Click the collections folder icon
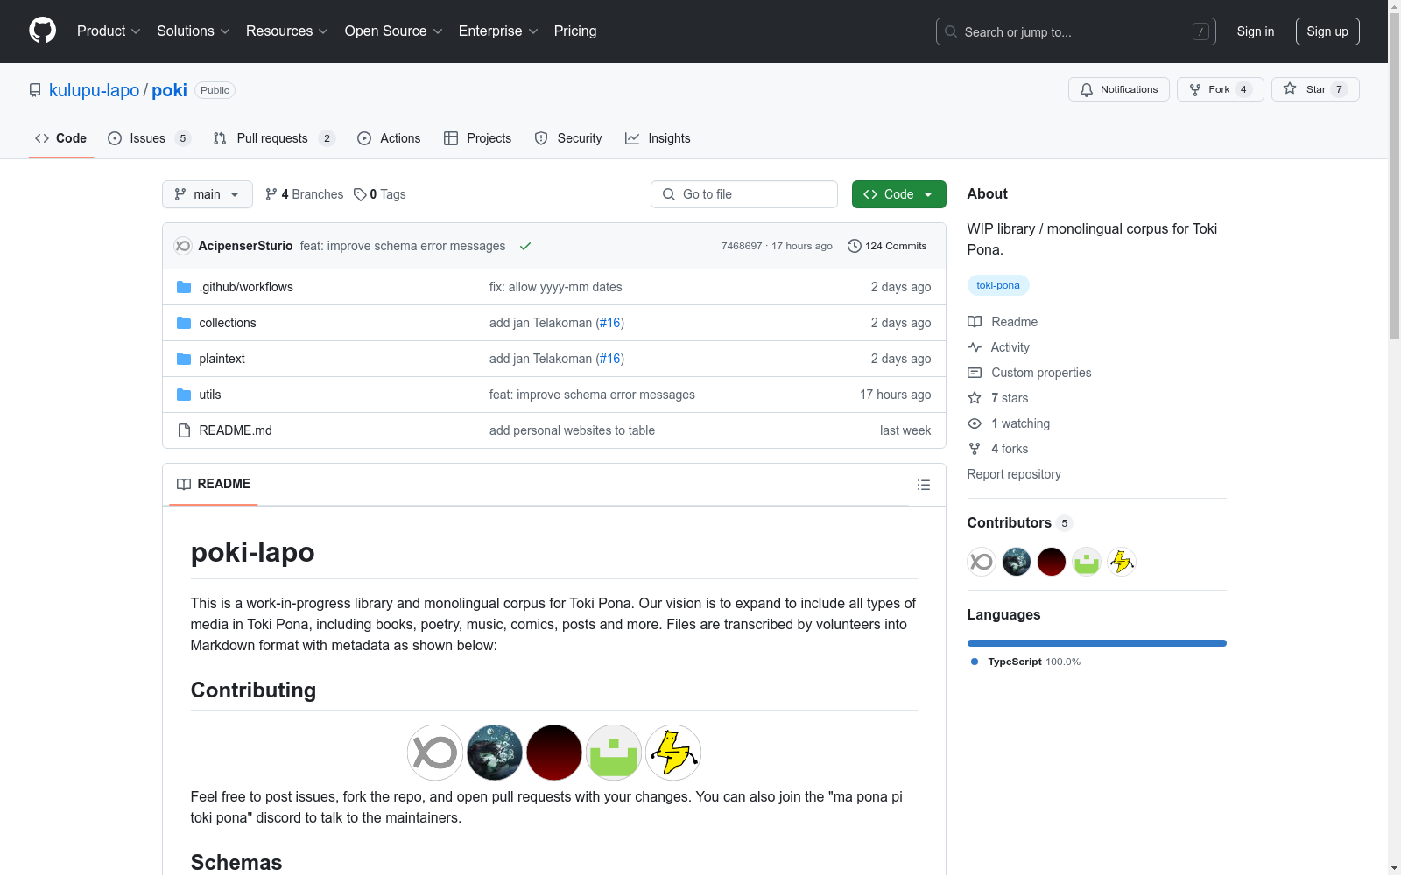This screenshot has width=1401, height=875. pyautogui.click(x=184, y=323)
